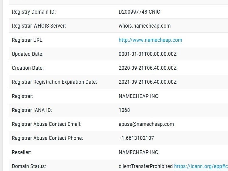Click the "Registrar WHOIS Server:" label
The image size is (228, 171).
click(39, 26)
